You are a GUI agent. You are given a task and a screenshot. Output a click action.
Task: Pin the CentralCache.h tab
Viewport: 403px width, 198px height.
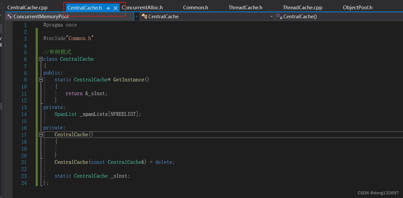108,8
